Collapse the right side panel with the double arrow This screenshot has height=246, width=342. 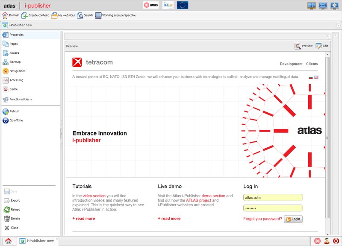tap(336, 35)
